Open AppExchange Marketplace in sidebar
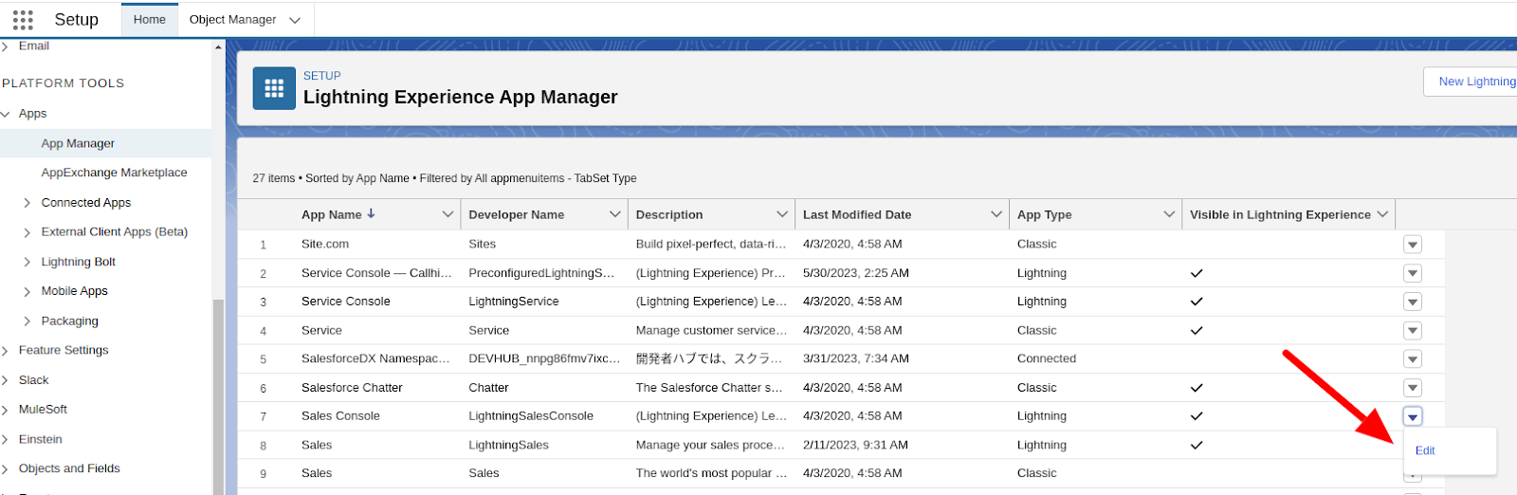Viewport: 1517px width, 495px height. 114,173
